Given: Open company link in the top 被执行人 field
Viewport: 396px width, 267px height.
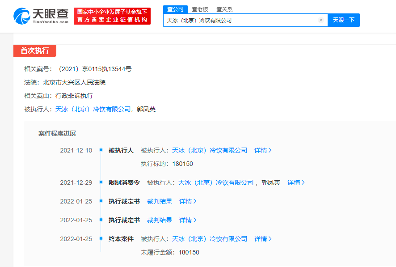Looking at the screenshot, I should 93,109.
